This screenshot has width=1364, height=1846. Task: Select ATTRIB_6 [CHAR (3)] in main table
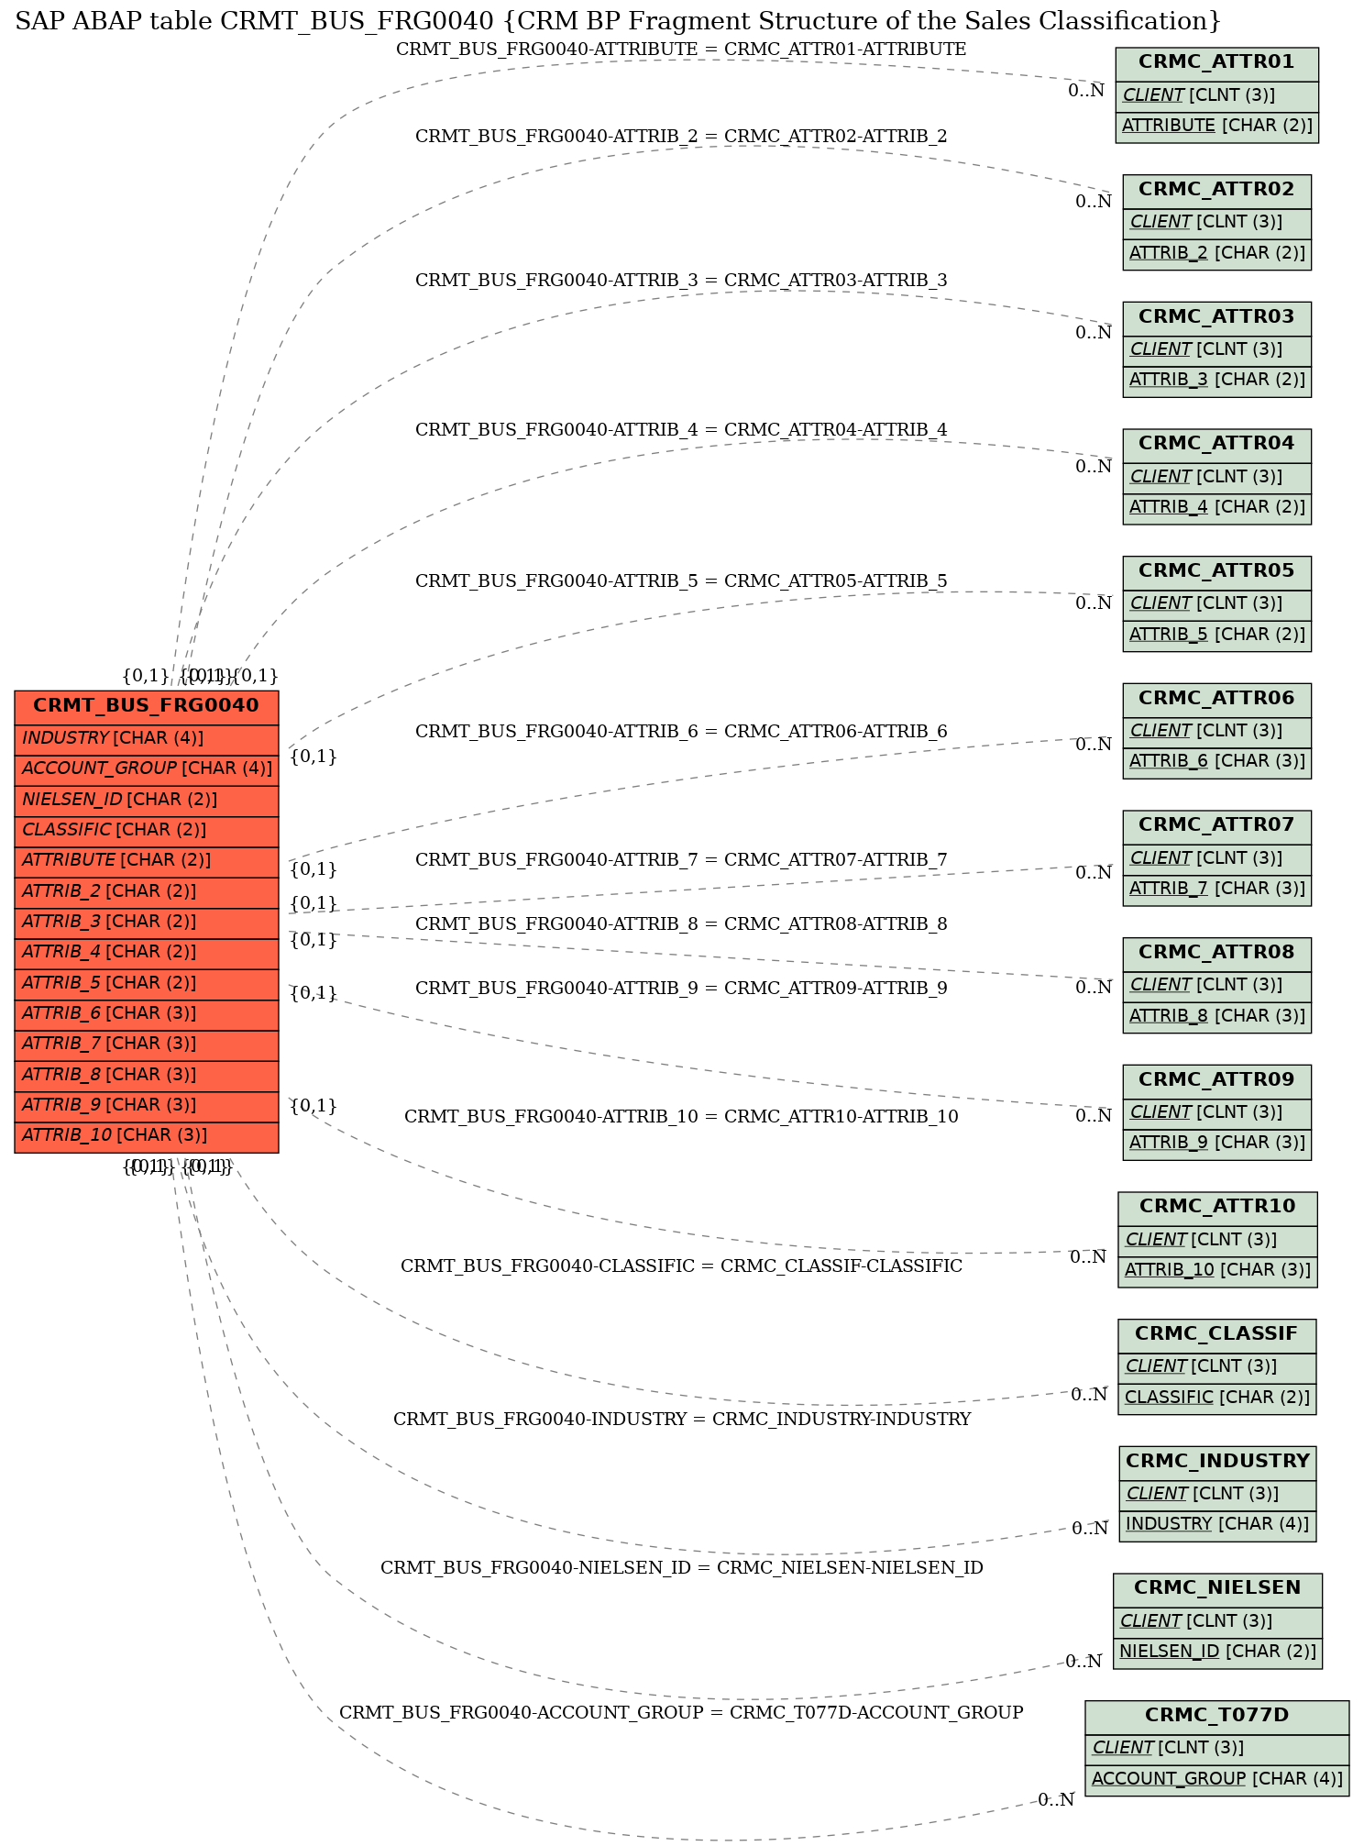(147, 1014)
